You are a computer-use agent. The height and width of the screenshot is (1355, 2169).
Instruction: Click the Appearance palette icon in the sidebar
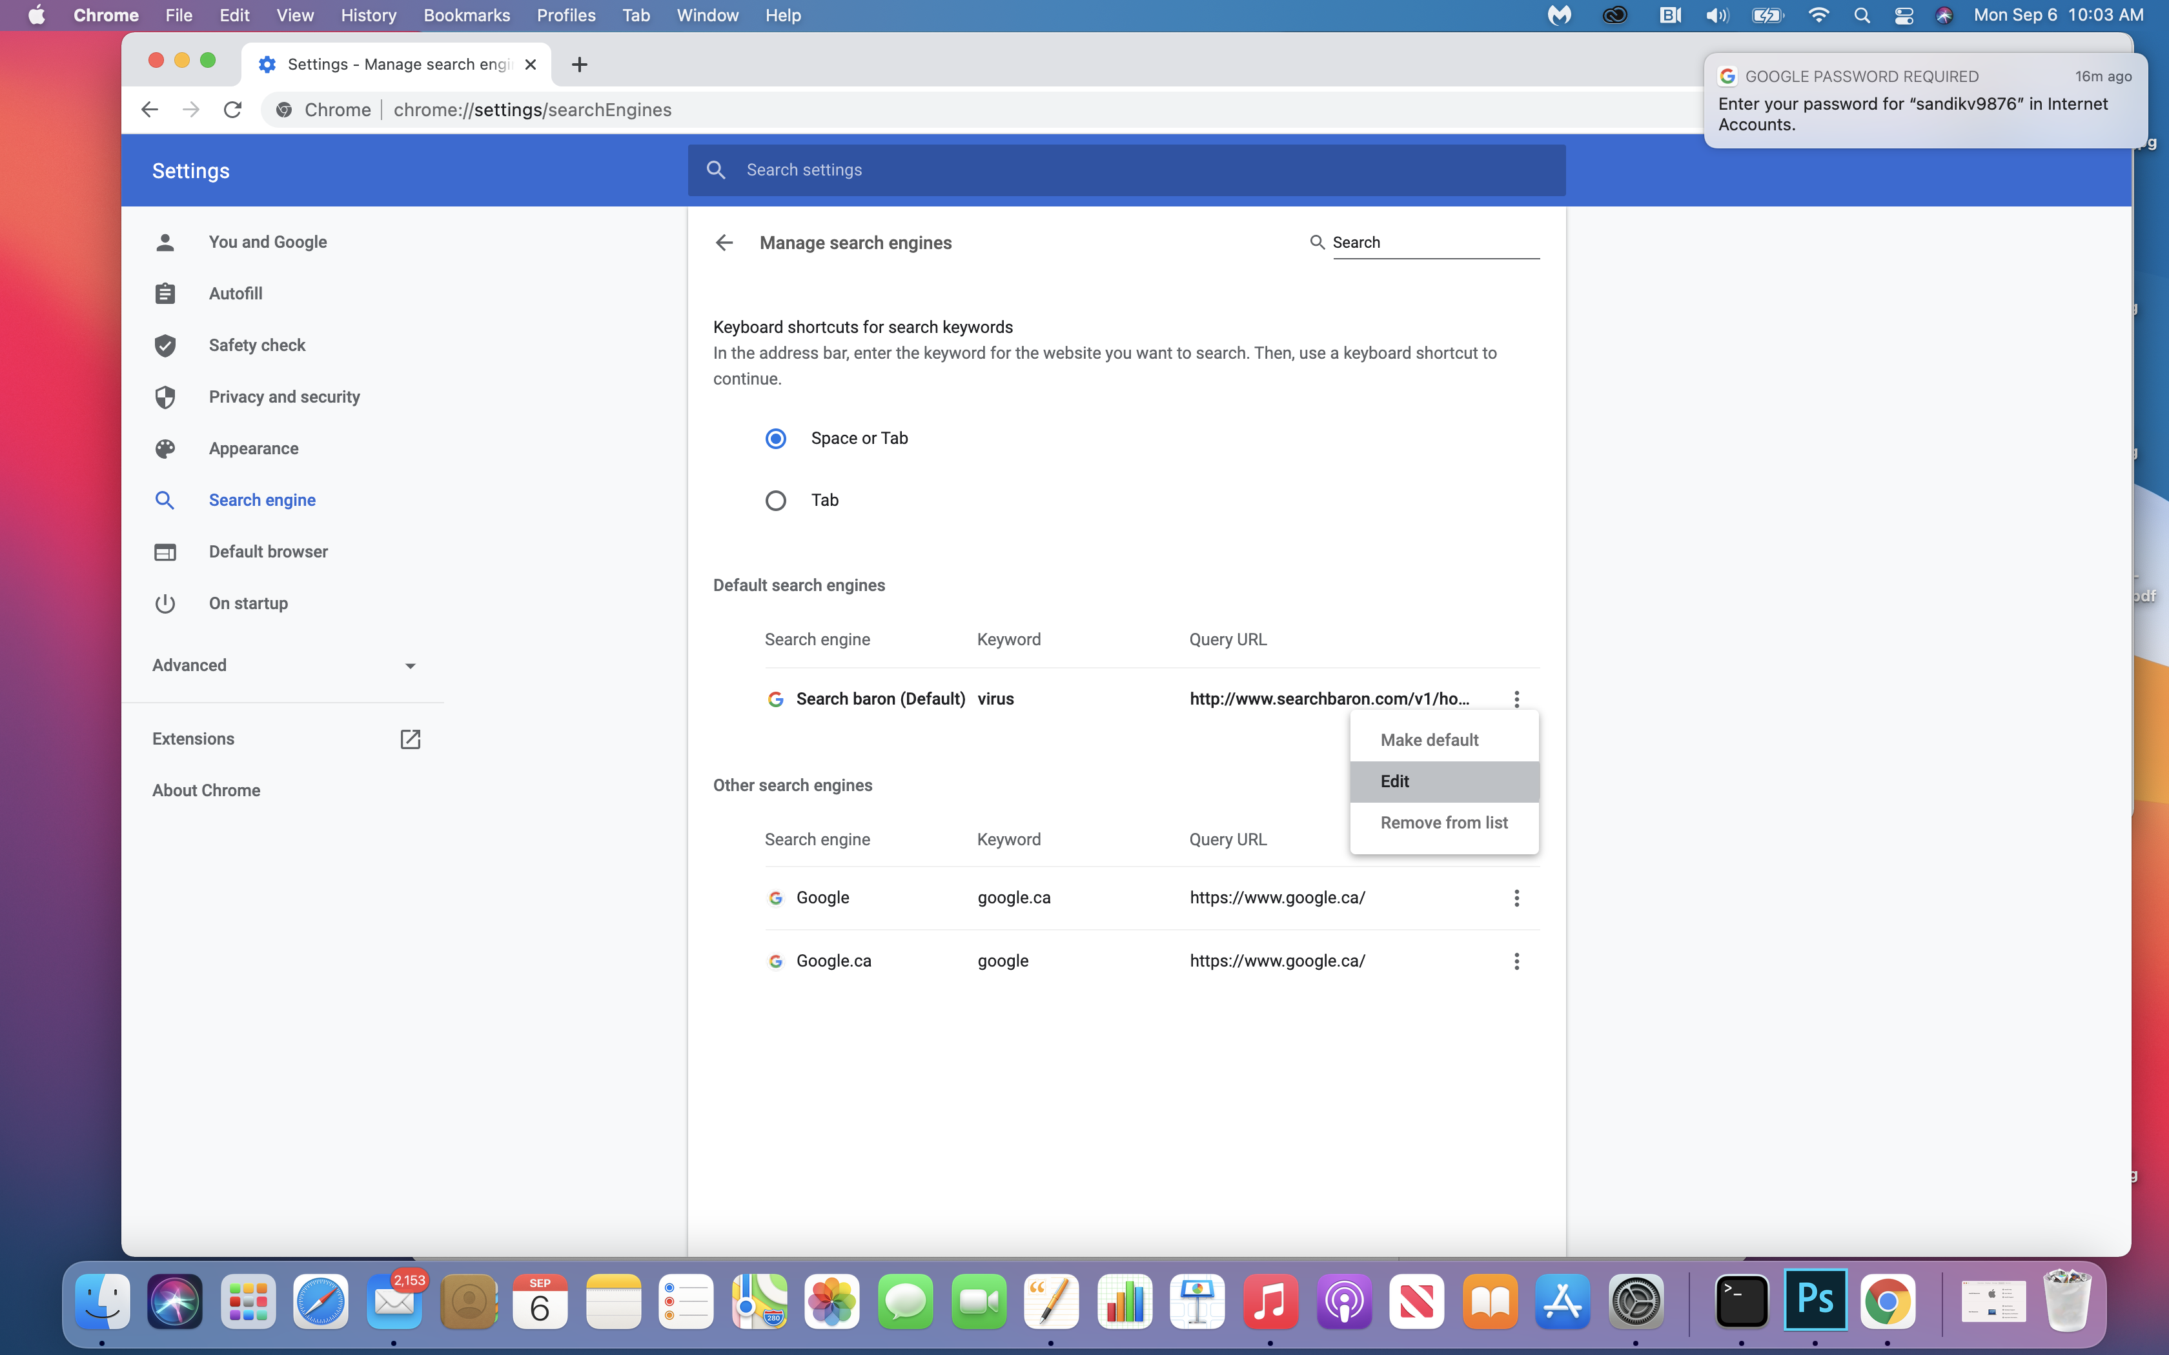point(165,449)
